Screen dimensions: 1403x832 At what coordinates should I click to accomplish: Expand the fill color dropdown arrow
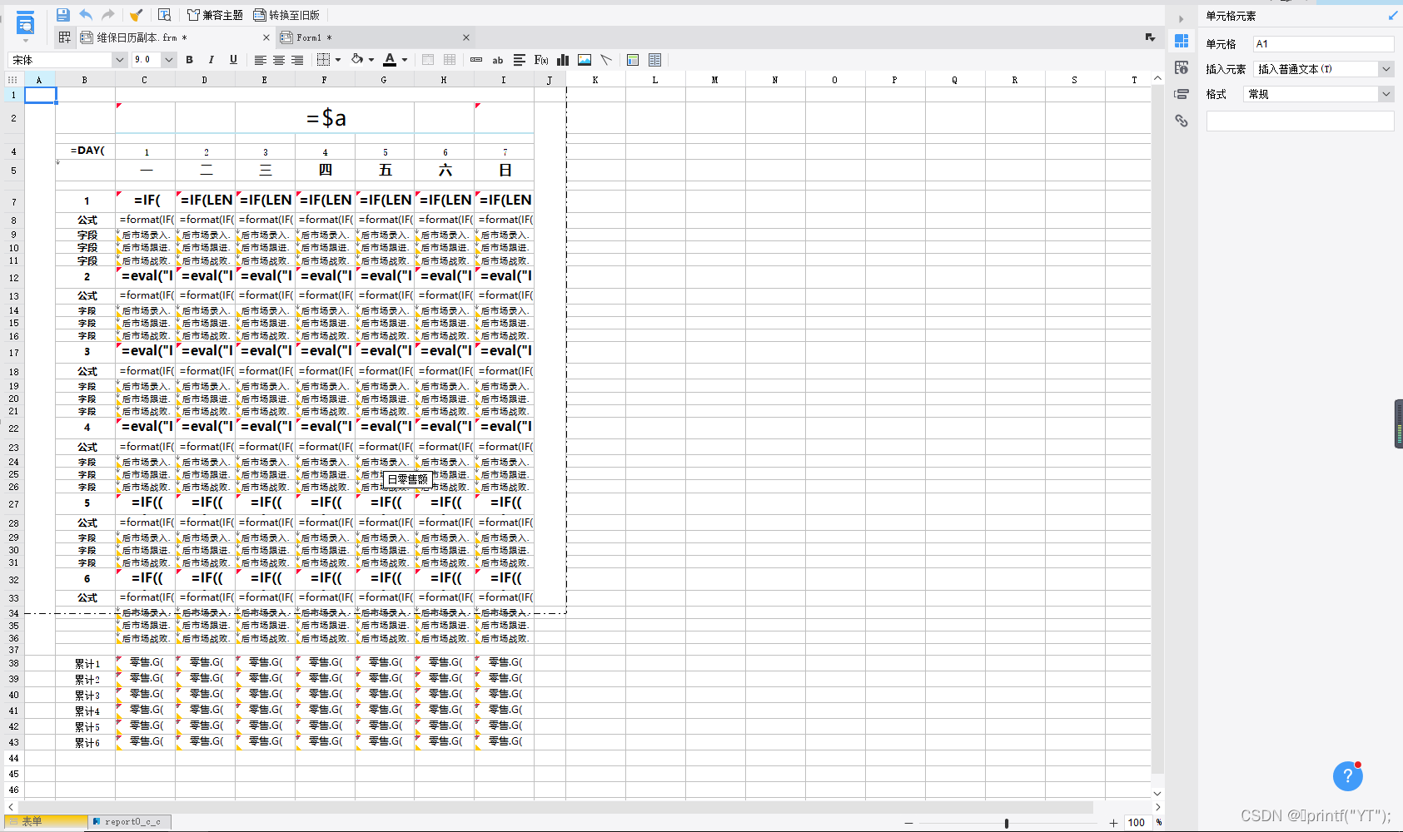(x=371, y=60)
